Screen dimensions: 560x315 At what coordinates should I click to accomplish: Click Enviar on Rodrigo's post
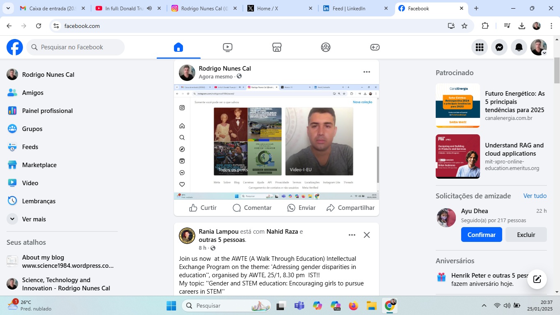(301, 208)
